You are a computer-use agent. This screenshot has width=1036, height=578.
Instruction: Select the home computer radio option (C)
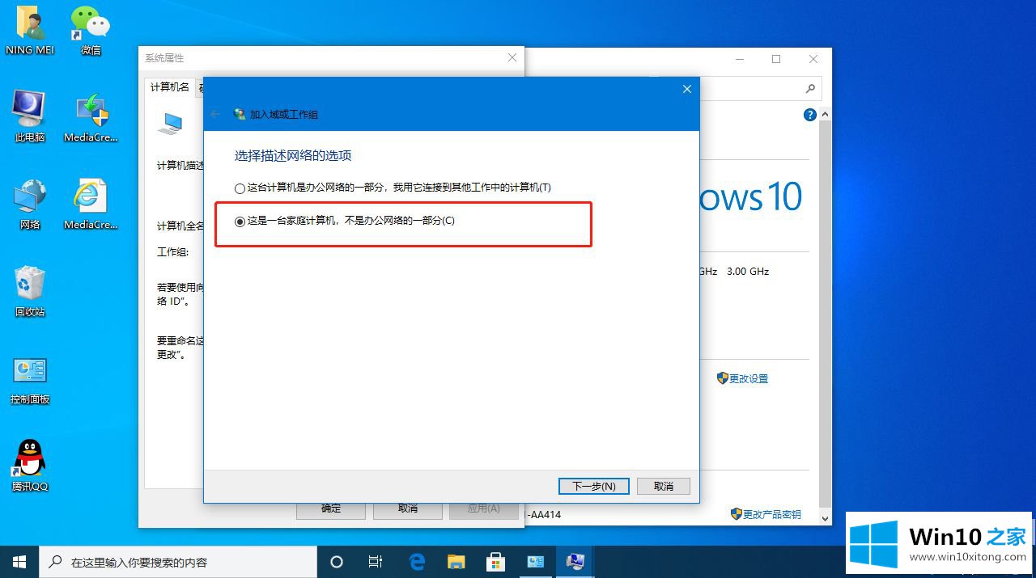(240, 221)
